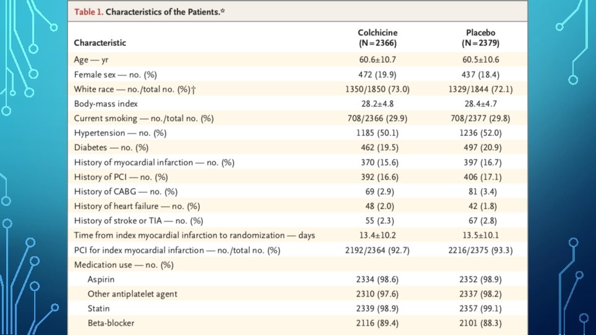Click the "Table 1. Characteristics of the Patients" title
The image size is (596, 335).
tap(150, 12)
